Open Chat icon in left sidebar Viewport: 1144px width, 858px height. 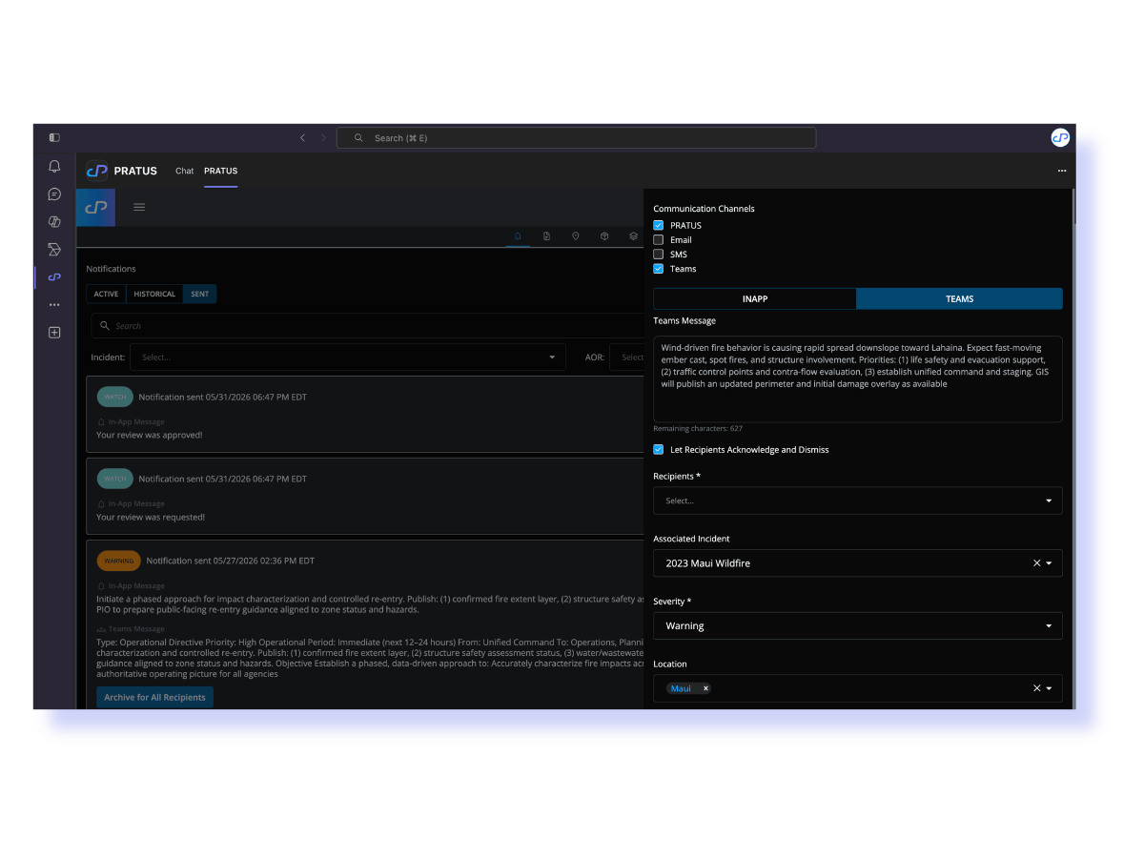click(x=54, y=194)
